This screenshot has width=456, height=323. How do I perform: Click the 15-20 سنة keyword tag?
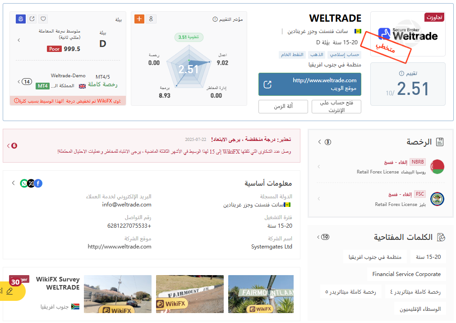(428, 257)
